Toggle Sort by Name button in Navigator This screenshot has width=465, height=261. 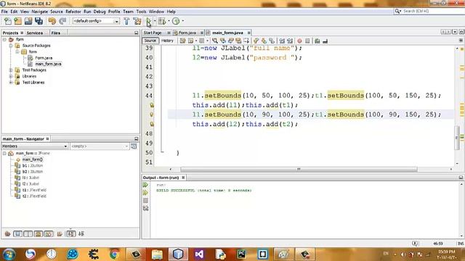click(71, 233)
